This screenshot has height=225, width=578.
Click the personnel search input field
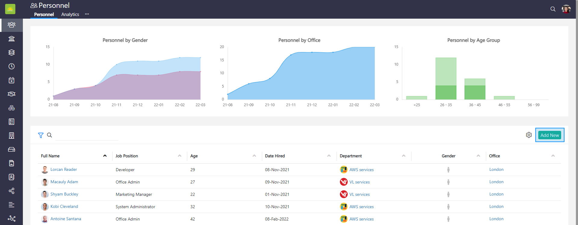(x=87, y=136)
